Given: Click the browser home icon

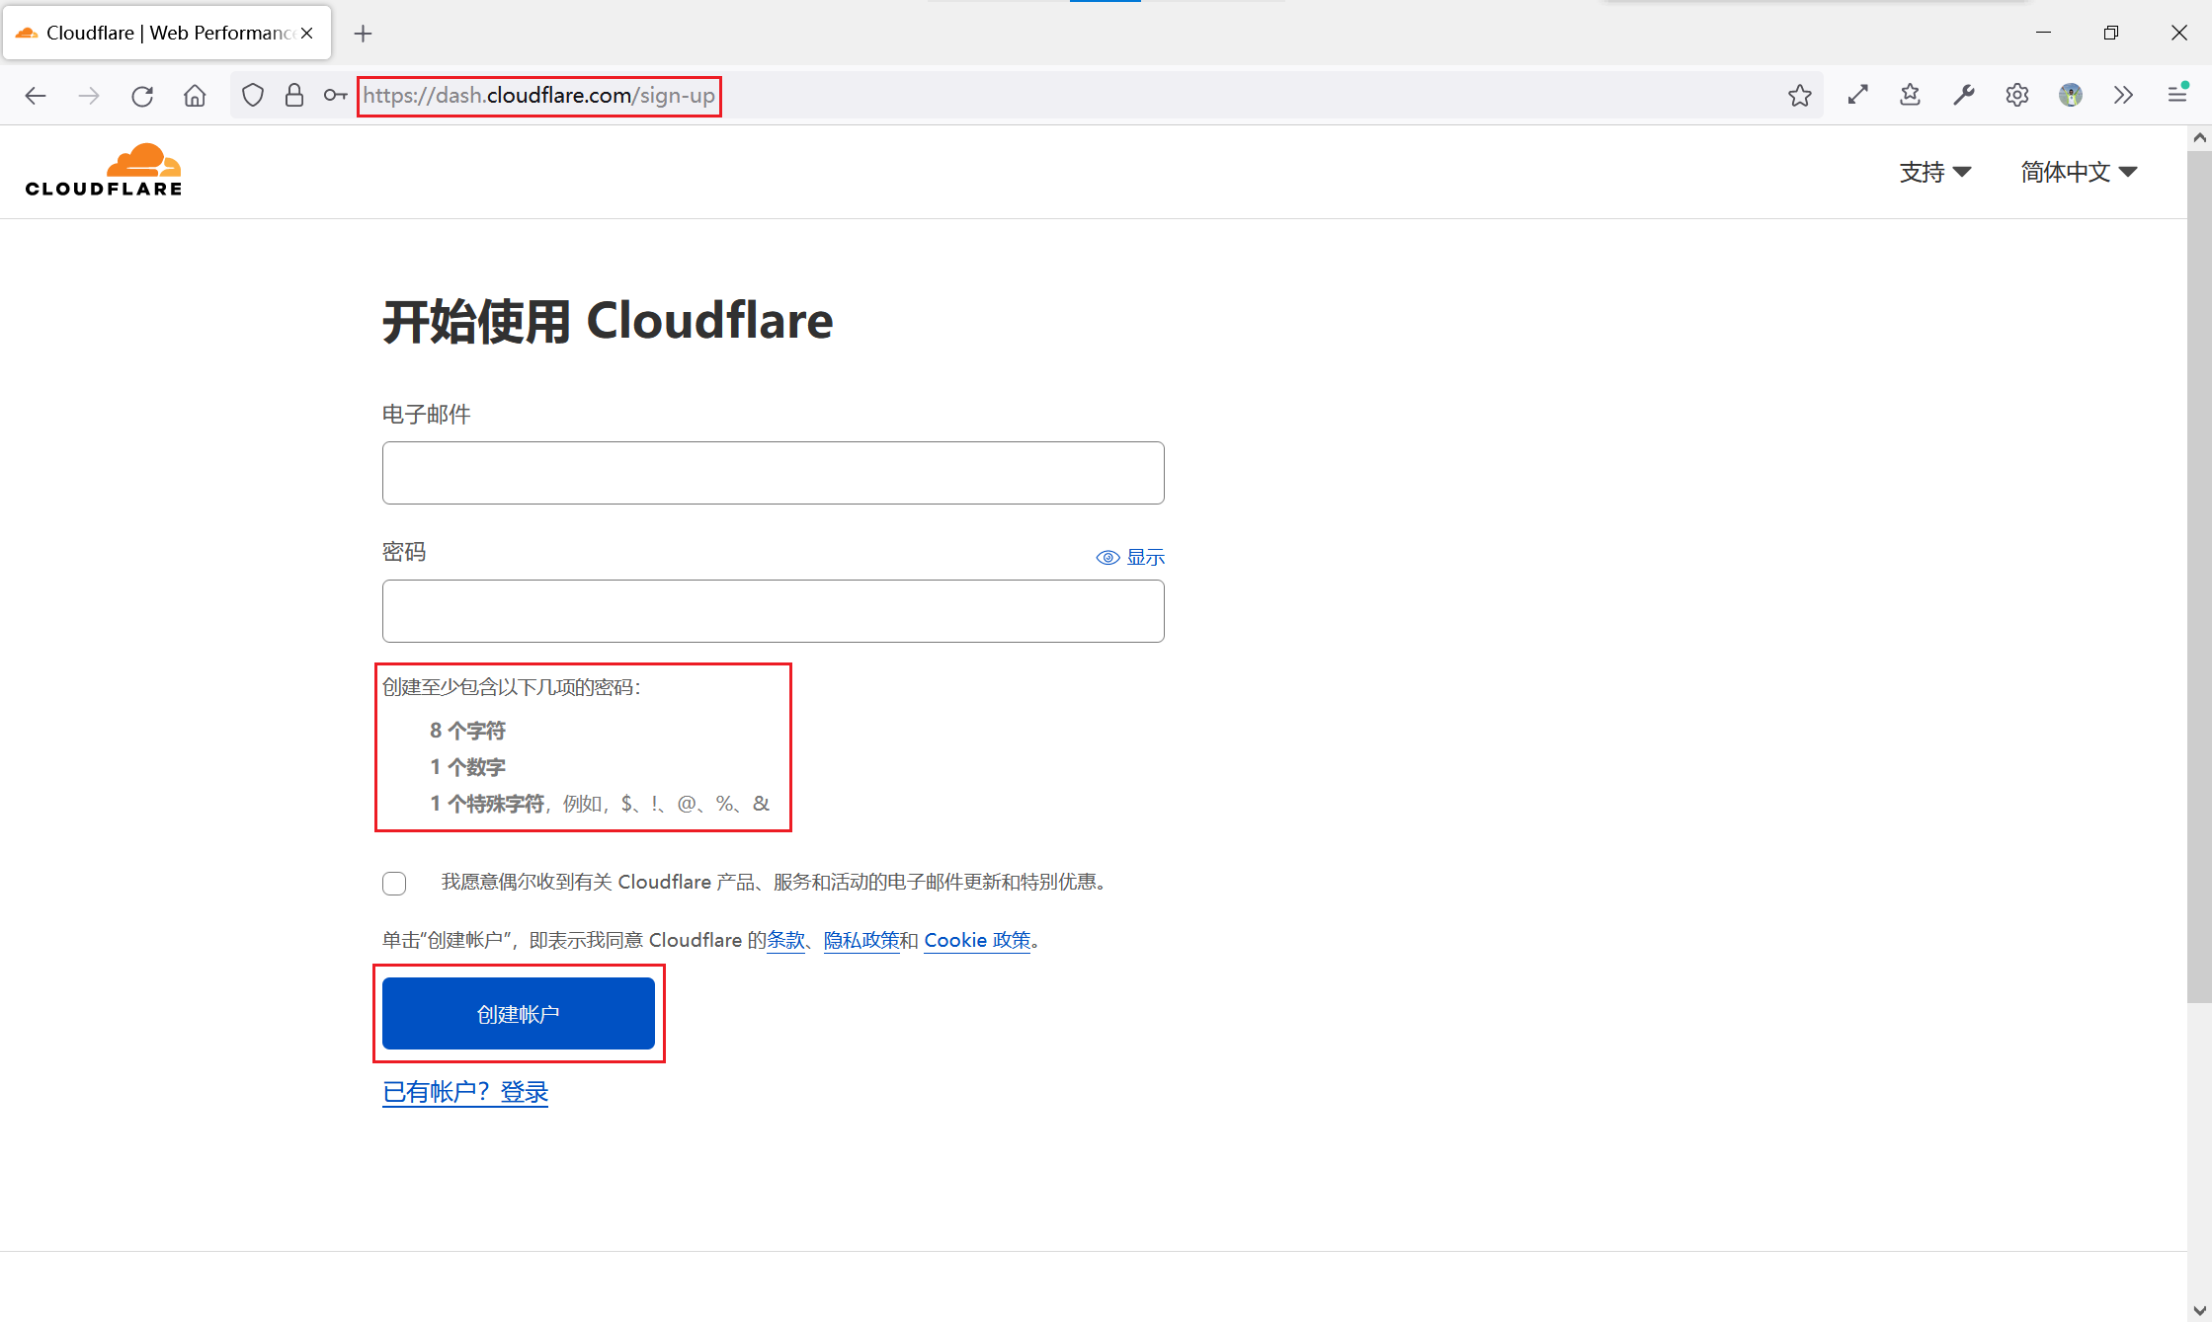Looking at the screenshot, I should 195,96.
